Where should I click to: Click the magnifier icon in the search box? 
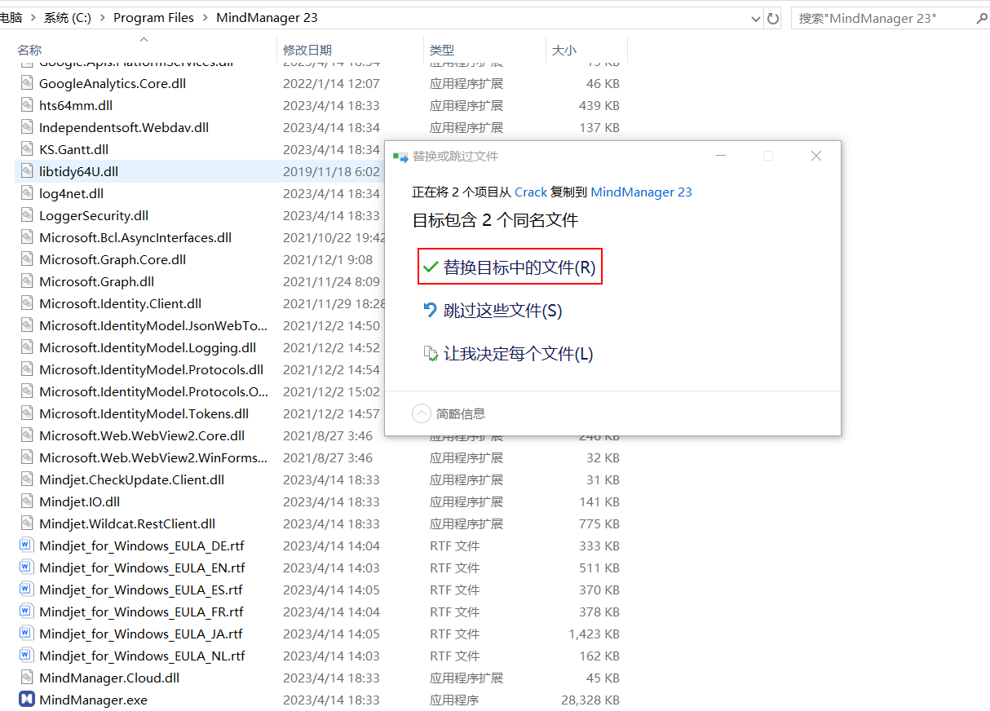coord(981,18)
